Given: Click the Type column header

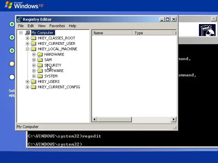Looking at the screenshot, I should point(153,33).
